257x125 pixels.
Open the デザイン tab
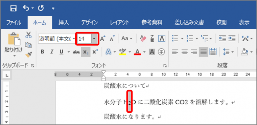pos(90,22)
